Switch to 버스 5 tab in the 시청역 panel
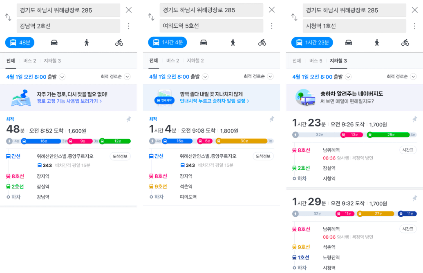Screen dimensions: 423x273 coord(316,61)
